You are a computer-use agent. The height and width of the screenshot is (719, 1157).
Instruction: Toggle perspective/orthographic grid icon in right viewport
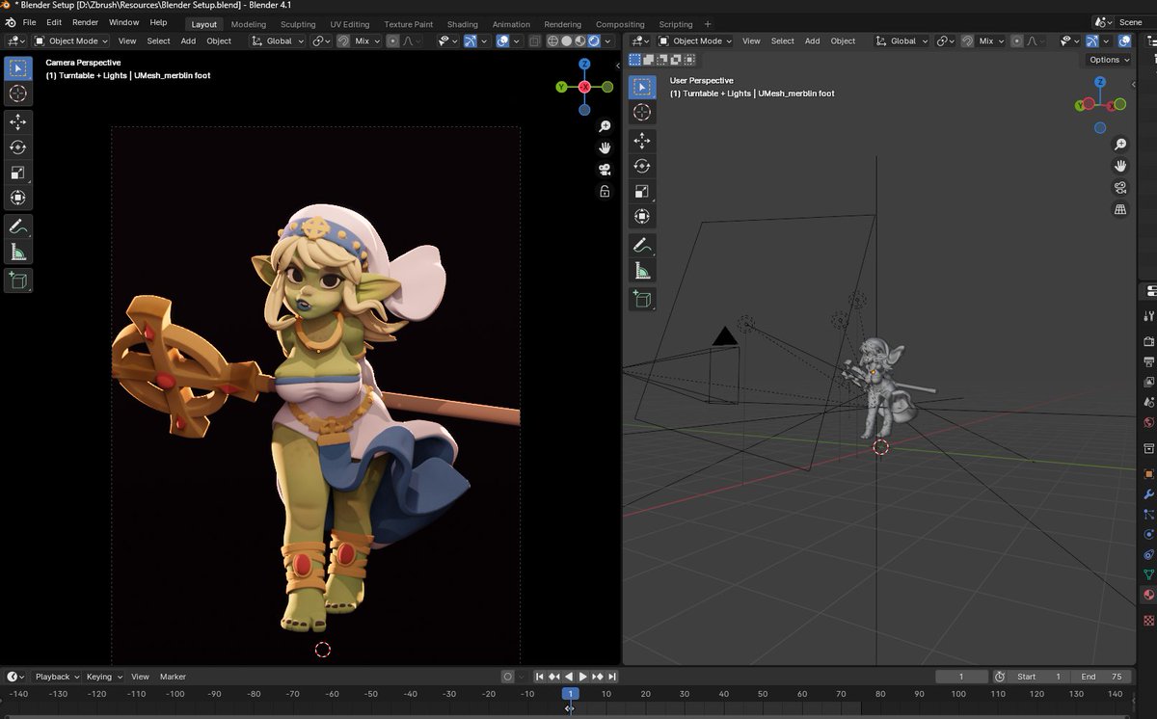(x=1120, y=209)
